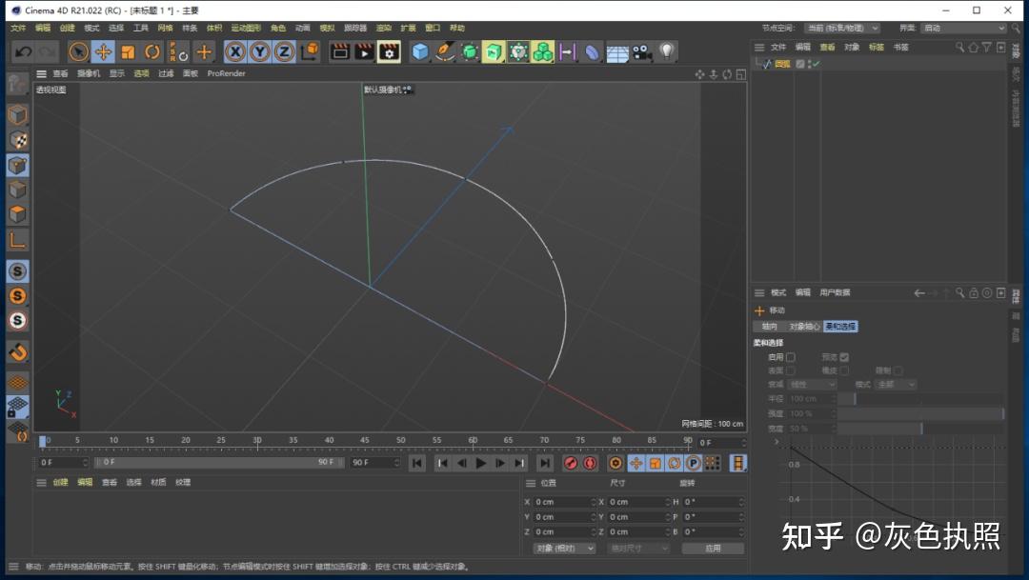The height and width of the screenshot is (580, 1029).
Task: Click the Light bulb icon
Action: (x=667, y=51)
